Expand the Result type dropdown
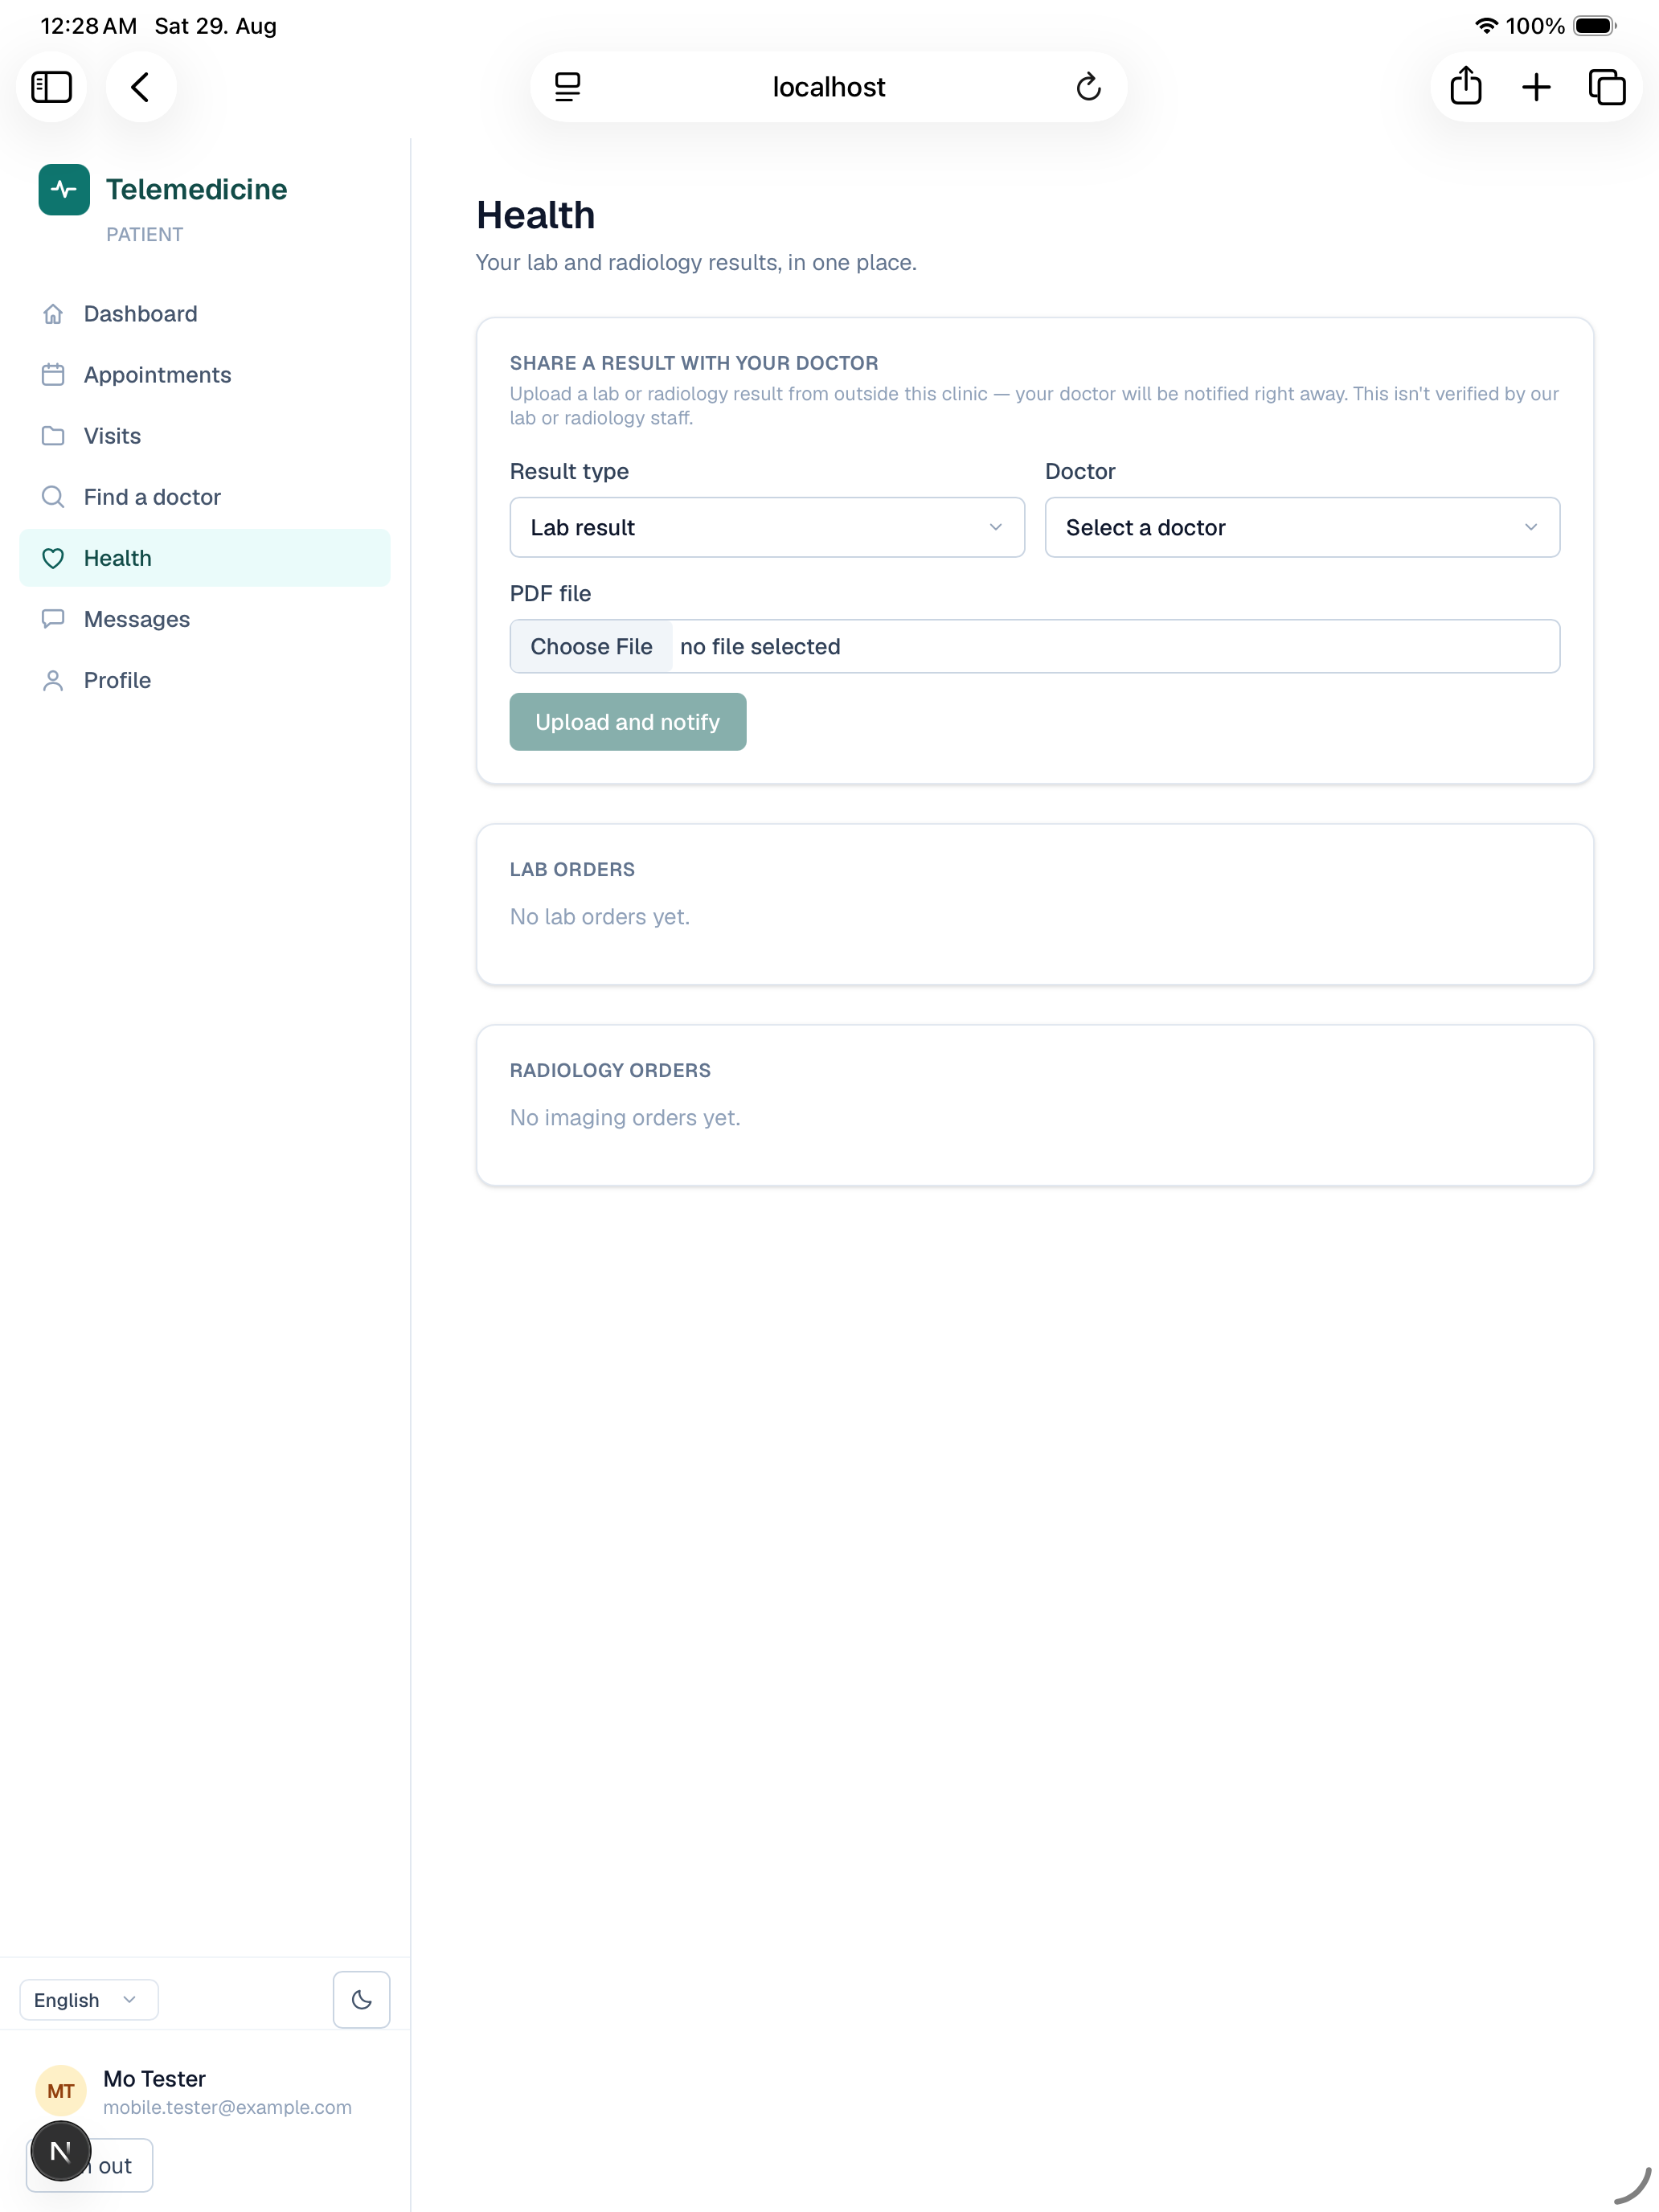This screenshot has width=1659, height=2212. click(767, 527)
